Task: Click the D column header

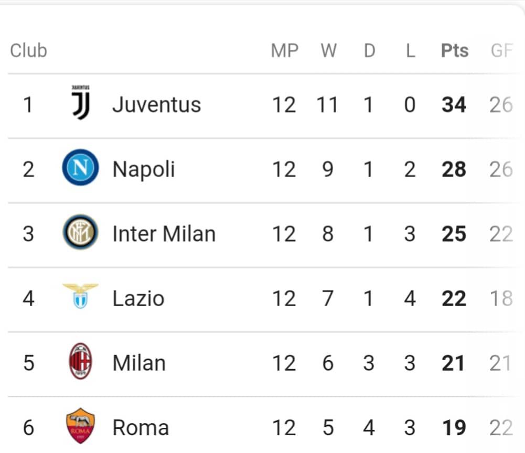Action: click(369, 50)
